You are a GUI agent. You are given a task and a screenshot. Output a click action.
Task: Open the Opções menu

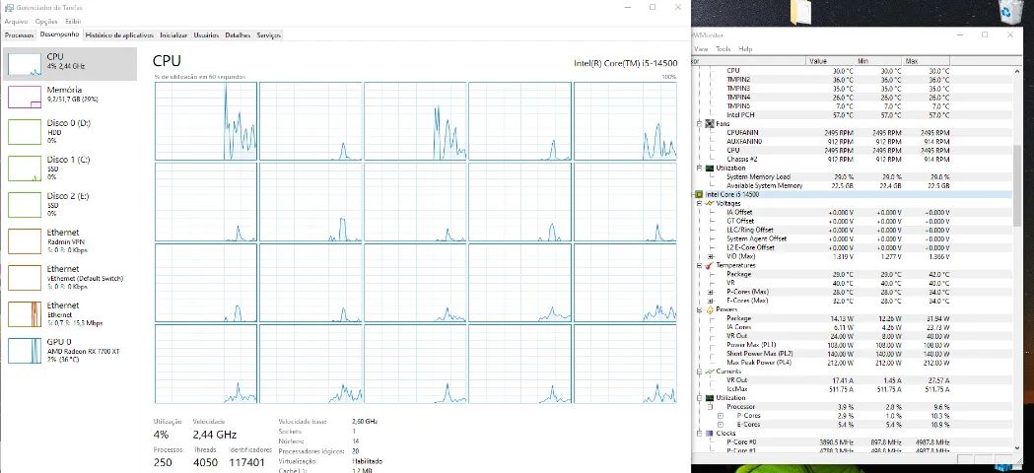tap(46, 22)
